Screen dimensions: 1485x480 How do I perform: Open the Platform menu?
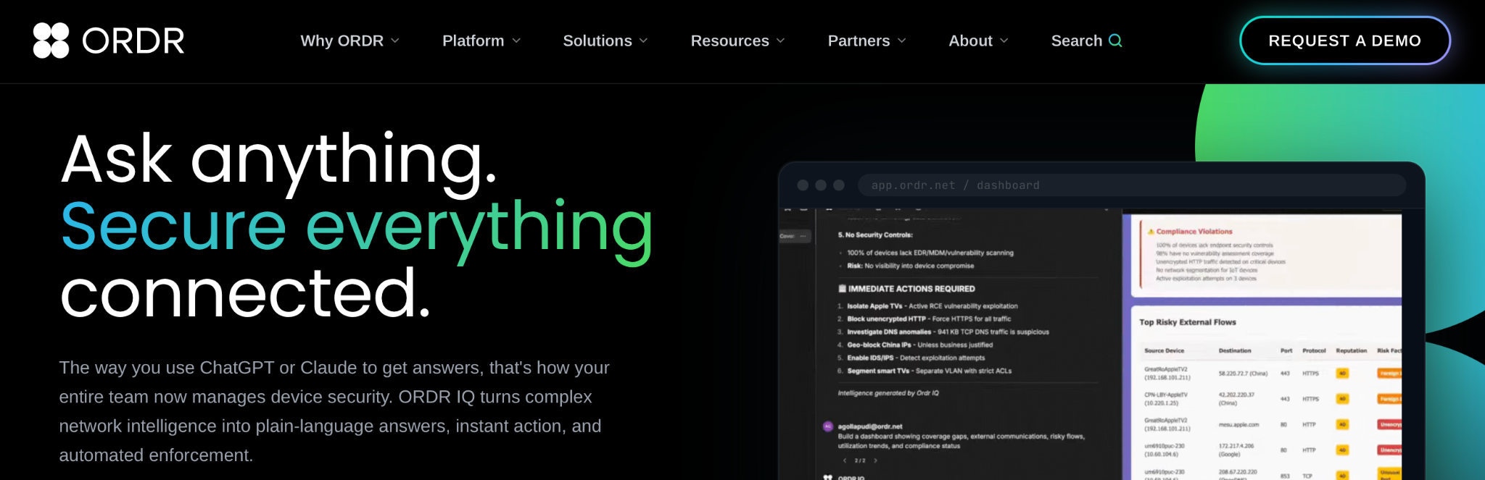(x=481, y=41)
